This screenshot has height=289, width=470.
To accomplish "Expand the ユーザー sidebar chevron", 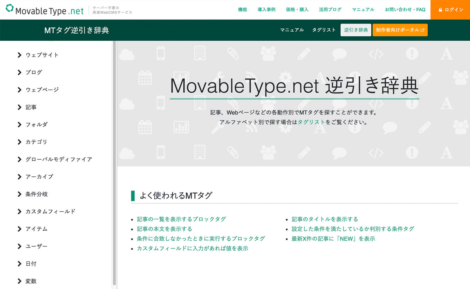I will [20, 246].
